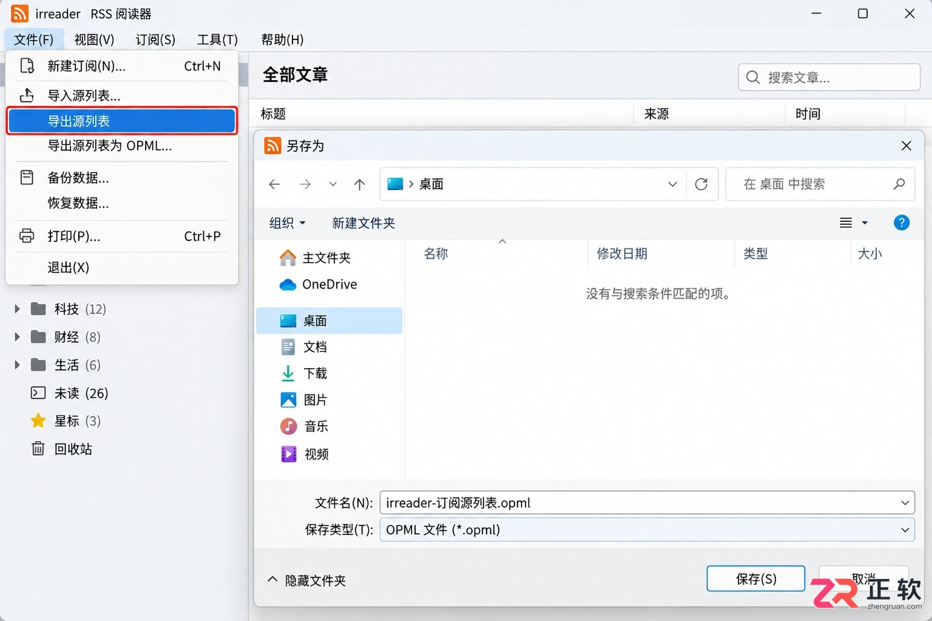Choose 导出源列表为 OPML... entry

122,146
